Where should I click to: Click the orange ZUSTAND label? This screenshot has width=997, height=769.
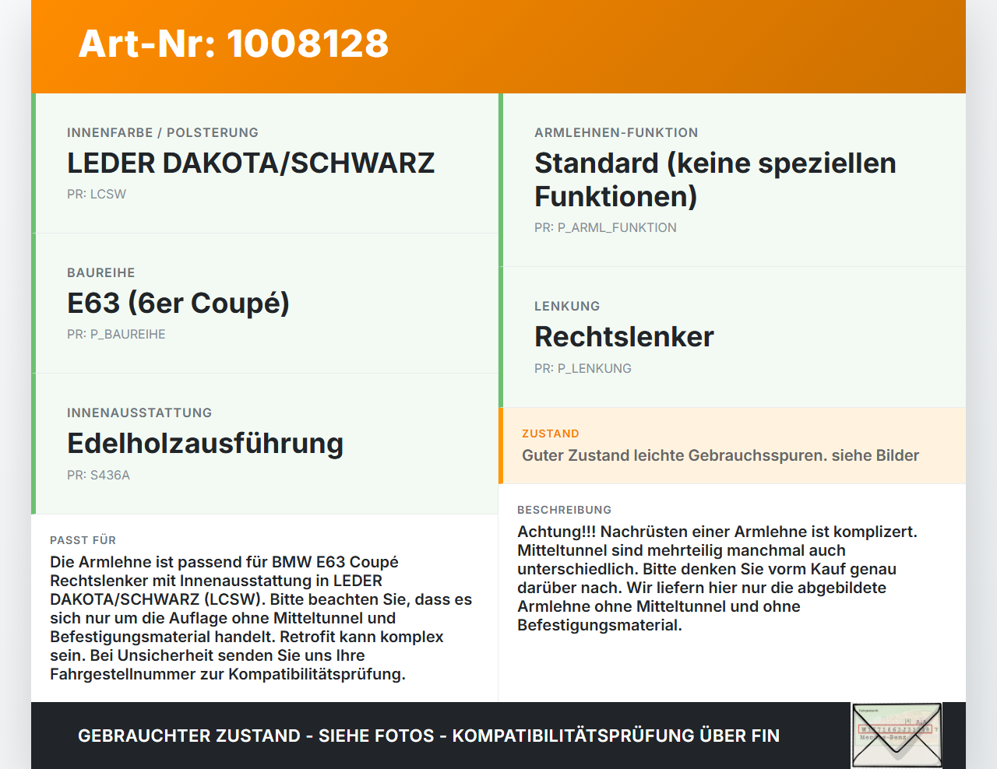click(551, 434)
